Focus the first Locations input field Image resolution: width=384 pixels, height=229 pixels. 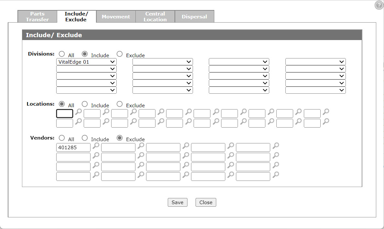[x=65, y=113]
